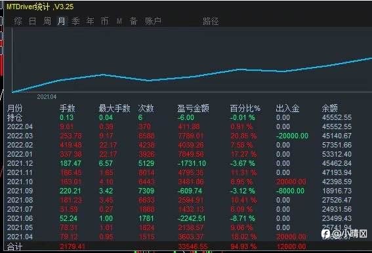Switch to the 周 weekly tab
The width and height of the screenshot is (372, 253).
pos(47,22)
